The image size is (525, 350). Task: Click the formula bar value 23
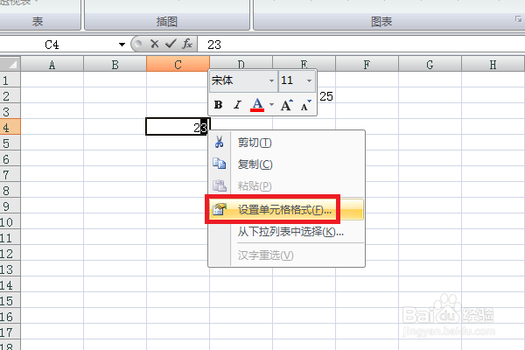click(214, 45)
